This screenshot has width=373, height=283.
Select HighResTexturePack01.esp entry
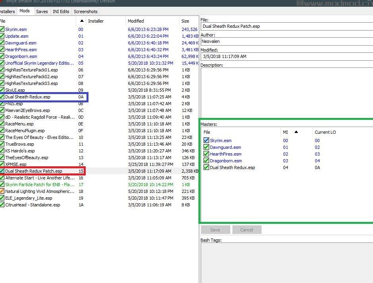pyautogui.click(x=99, y=70)
